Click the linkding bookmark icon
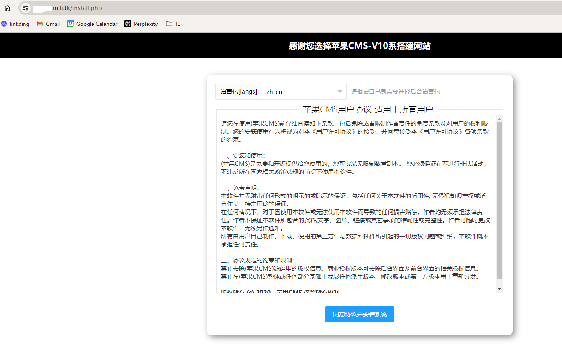Screen dimensions: 562x346 coord(4,24)
